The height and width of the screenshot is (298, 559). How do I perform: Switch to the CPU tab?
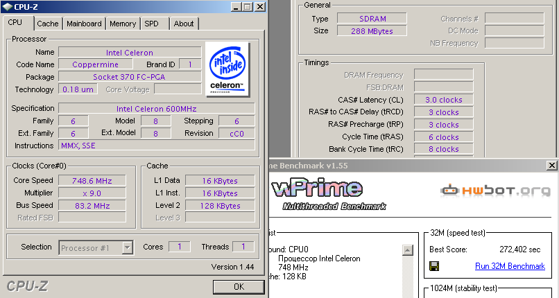pos(15,22)
